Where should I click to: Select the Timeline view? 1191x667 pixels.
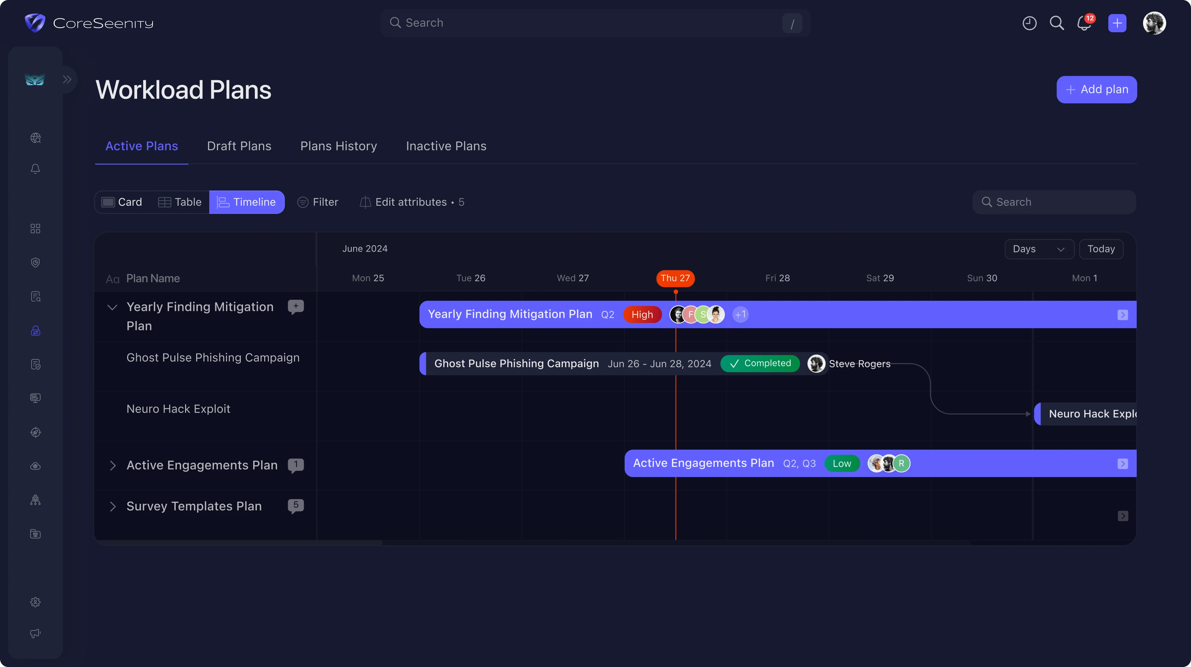point(246,202)
